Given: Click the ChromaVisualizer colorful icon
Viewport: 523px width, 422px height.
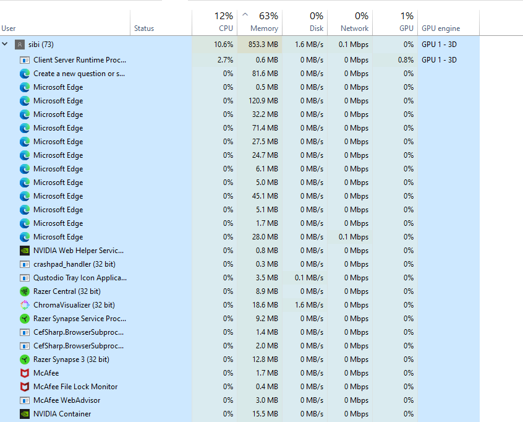Looking at the screenshot, I should coord(25,305).
